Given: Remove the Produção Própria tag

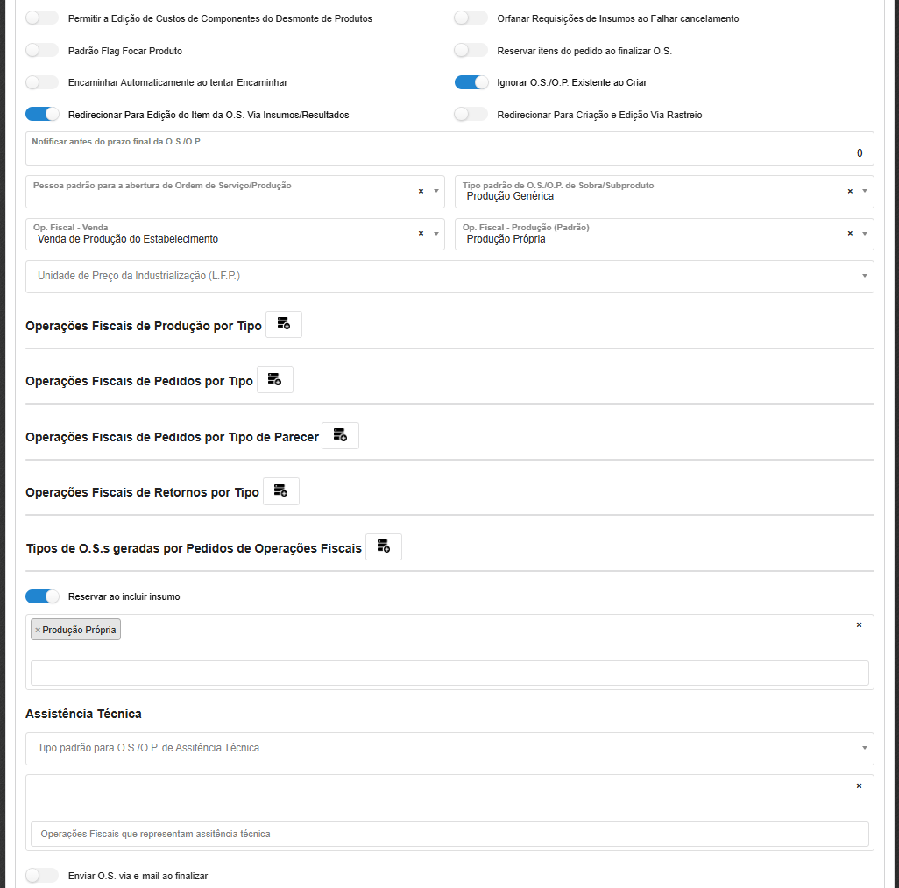Looking at the screenshot, I should coord(38,630).
